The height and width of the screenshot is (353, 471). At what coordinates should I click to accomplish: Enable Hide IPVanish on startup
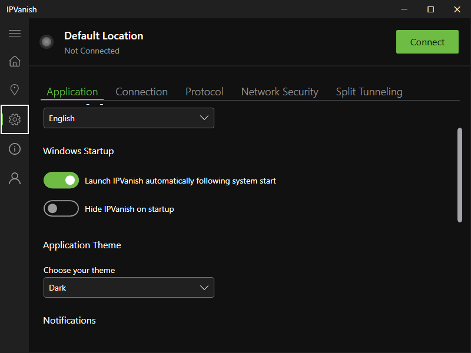(61, 209)
